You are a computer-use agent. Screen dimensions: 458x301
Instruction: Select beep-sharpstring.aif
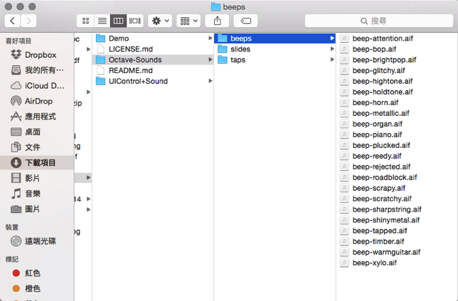(x=397, y=209)
